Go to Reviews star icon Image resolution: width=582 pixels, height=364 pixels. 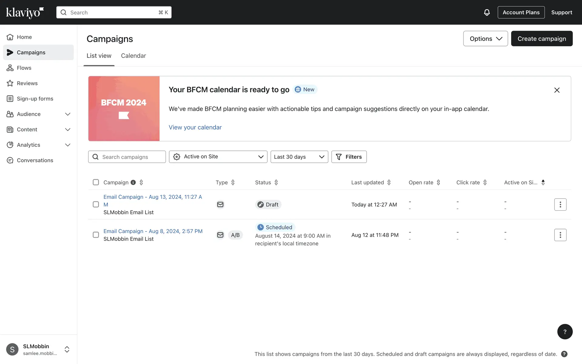coord(10,83)
